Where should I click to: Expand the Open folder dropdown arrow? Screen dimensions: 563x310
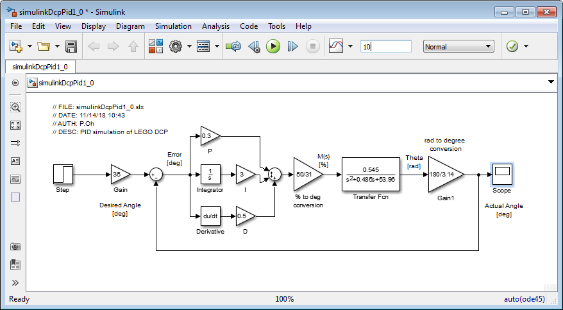click(58, 46)
